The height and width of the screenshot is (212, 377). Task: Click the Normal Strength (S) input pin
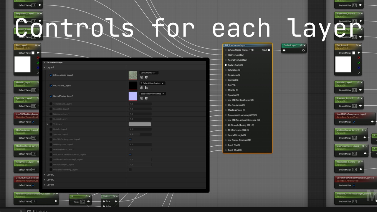[226, 135]
